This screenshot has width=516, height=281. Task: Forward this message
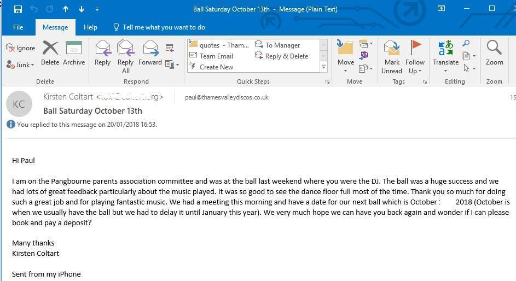click(x=150, y=53)
